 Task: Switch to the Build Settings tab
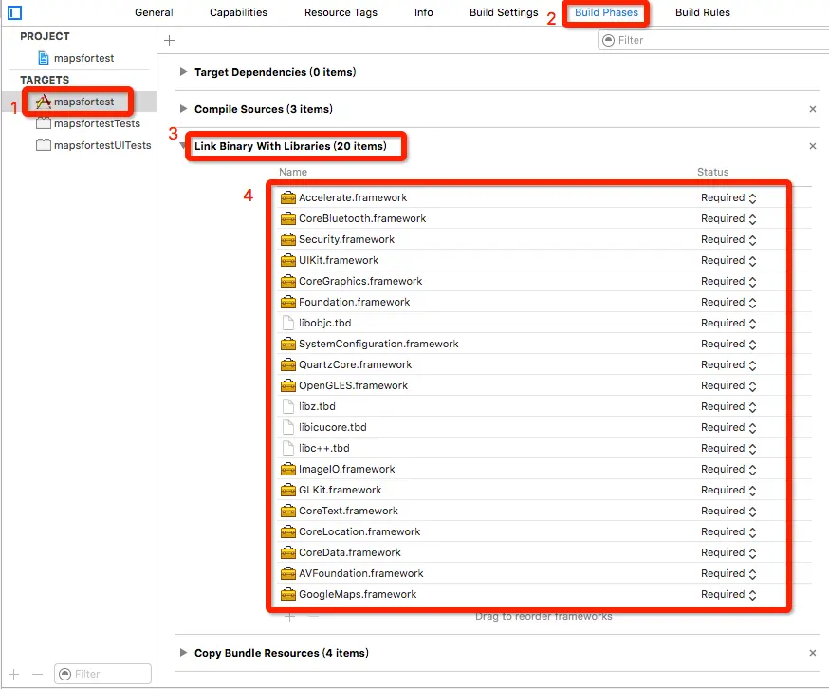504,12
